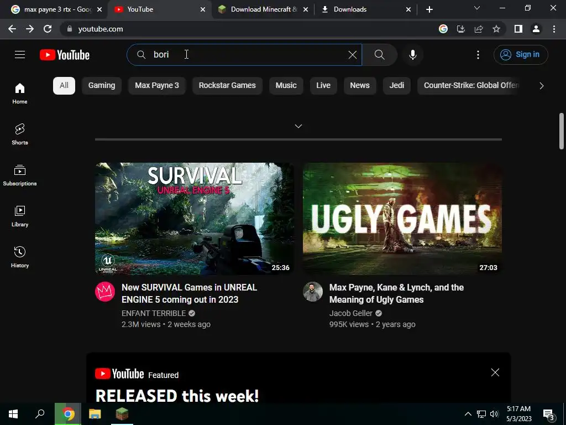Open Shorts in sidebar

(20, 134)
